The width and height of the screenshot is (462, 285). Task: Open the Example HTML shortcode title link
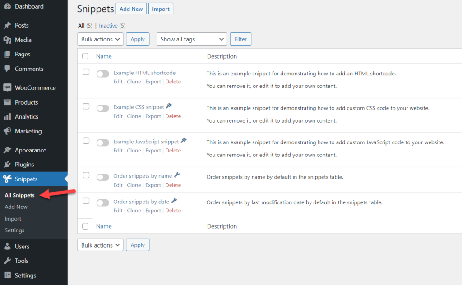[144, 73]
